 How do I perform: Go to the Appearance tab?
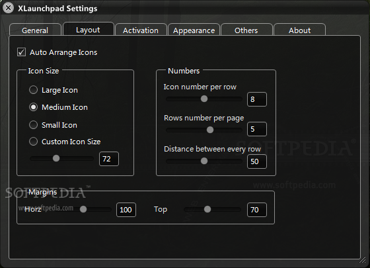[x=194, y=30]
